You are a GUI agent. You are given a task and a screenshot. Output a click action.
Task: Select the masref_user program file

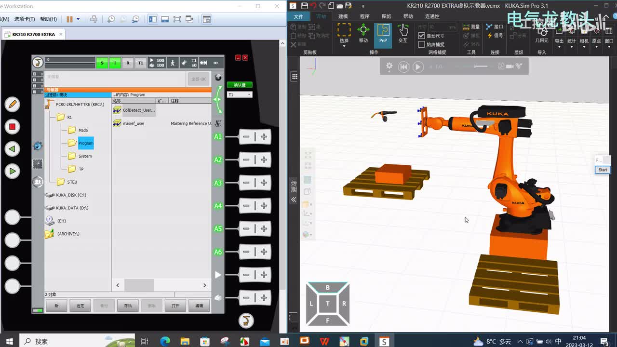pos(129,123)
